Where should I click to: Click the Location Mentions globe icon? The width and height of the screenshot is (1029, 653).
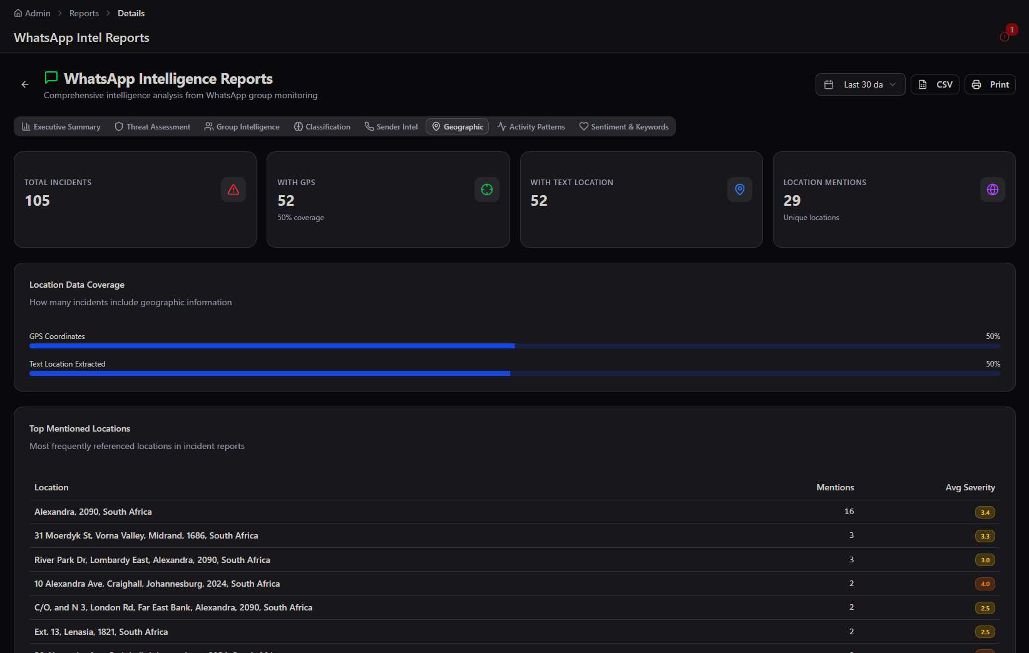coord(993,190)
